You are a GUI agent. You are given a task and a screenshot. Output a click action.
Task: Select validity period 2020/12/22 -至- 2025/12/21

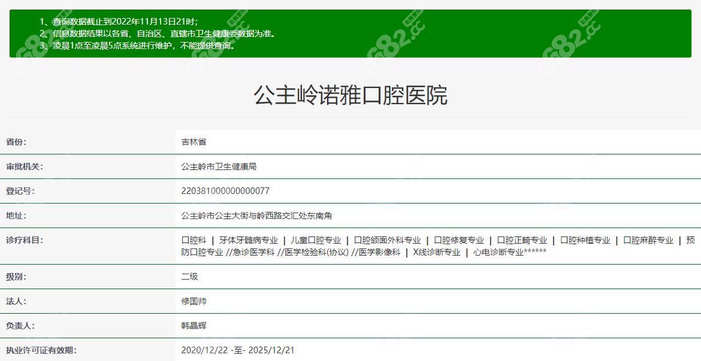[238, 351]
